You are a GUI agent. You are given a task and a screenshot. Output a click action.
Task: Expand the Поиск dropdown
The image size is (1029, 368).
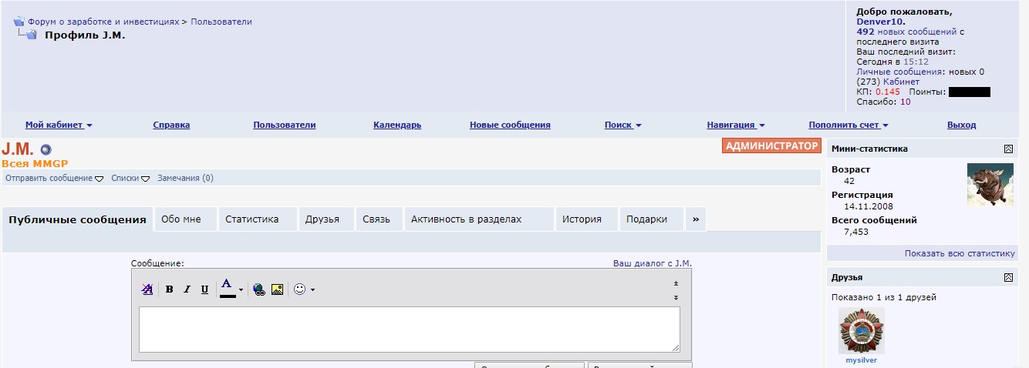click(x=622, y=125)
